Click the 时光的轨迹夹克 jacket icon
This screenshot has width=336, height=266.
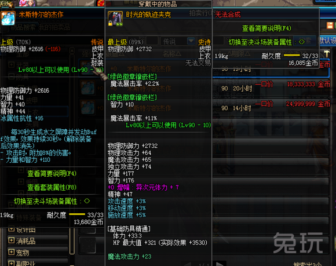tap(115, 19)
